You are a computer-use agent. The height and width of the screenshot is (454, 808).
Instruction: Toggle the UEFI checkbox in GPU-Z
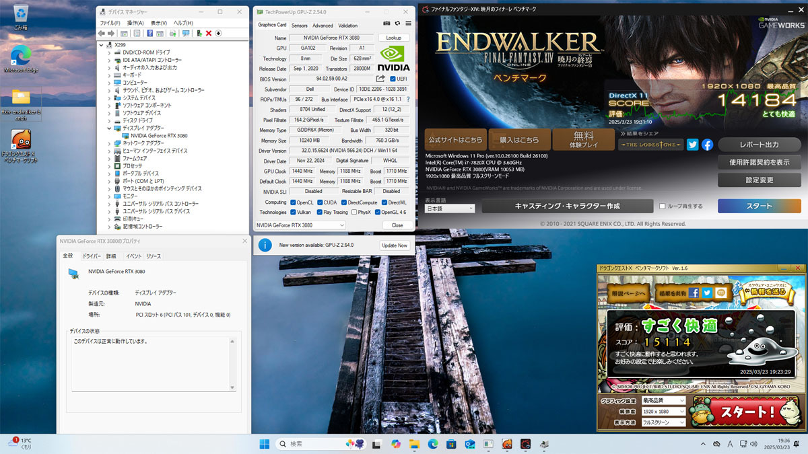point(393,79)
